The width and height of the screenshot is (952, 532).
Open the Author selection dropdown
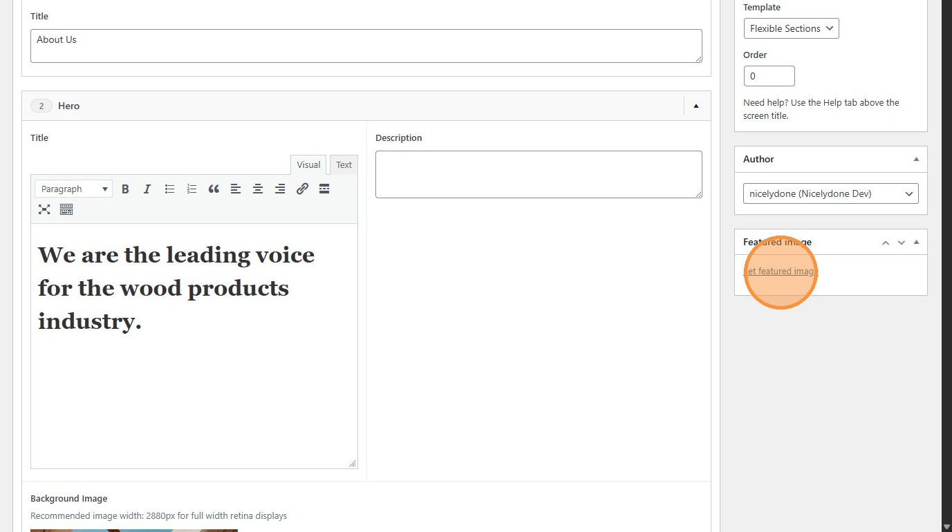coord(831,193)
